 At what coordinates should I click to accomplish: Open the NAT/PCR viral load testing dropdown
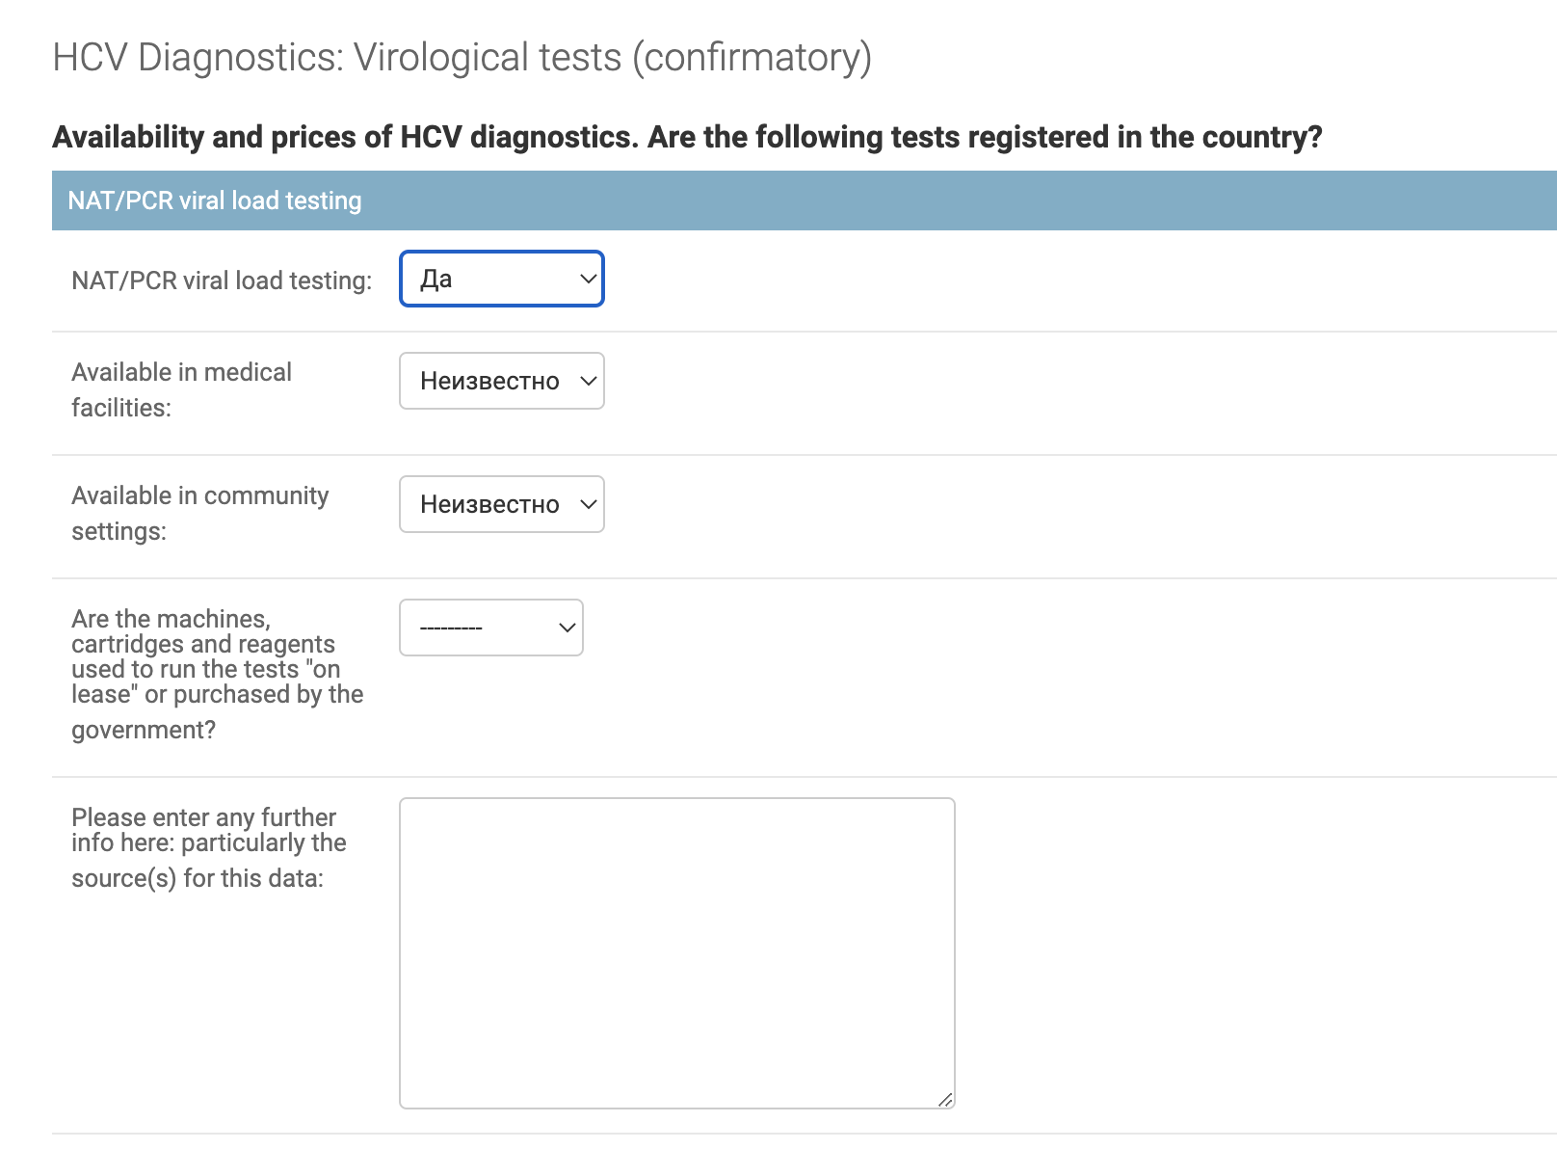502,279
